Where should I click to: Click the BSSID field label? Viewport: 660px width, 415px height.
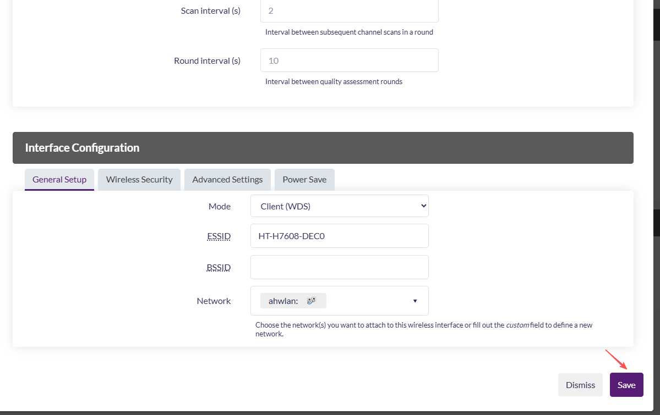(x=219, y=268)
